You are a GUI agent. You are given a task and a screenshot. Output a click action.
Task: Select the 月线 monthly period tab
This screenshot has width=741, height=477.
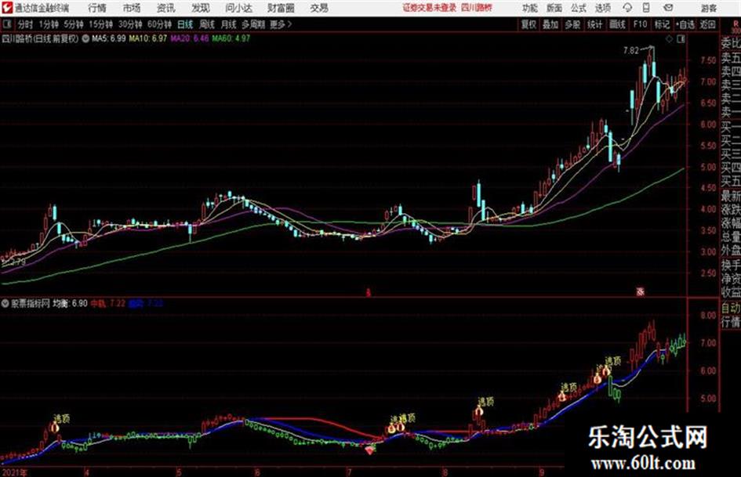(229, 24)
